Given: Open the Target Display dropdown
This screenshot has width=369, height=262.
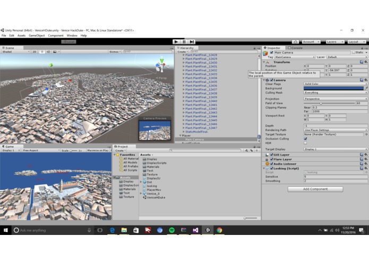Looking at the screenshot, I should click(x=336, y=149).
